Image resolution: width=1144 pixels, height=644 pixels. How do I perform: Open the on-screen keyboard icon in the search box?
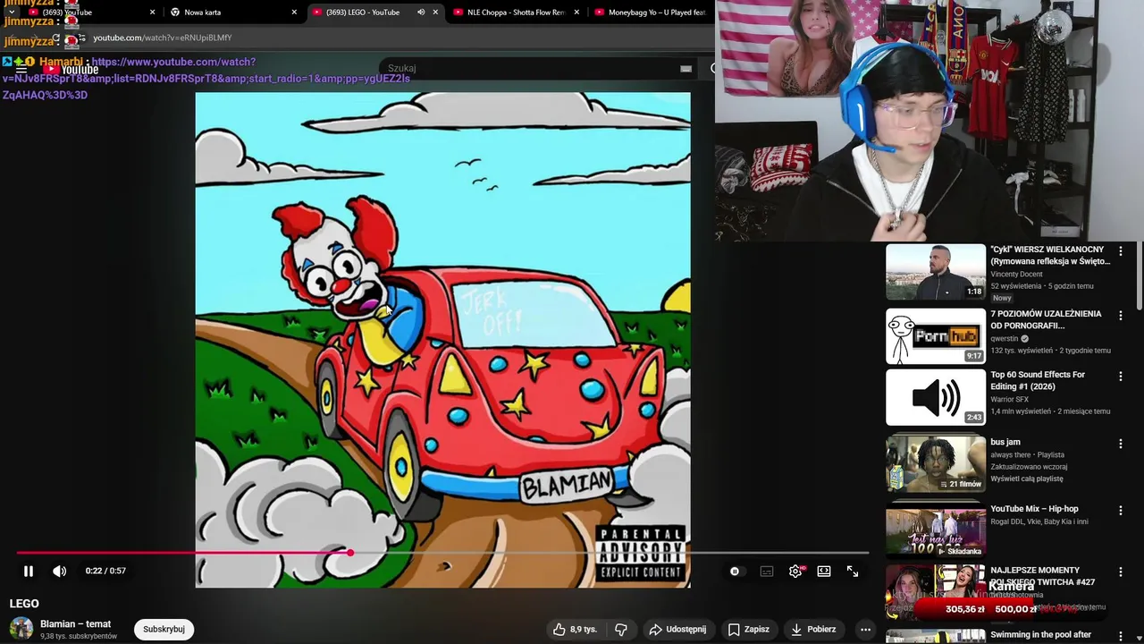point(686,68)
